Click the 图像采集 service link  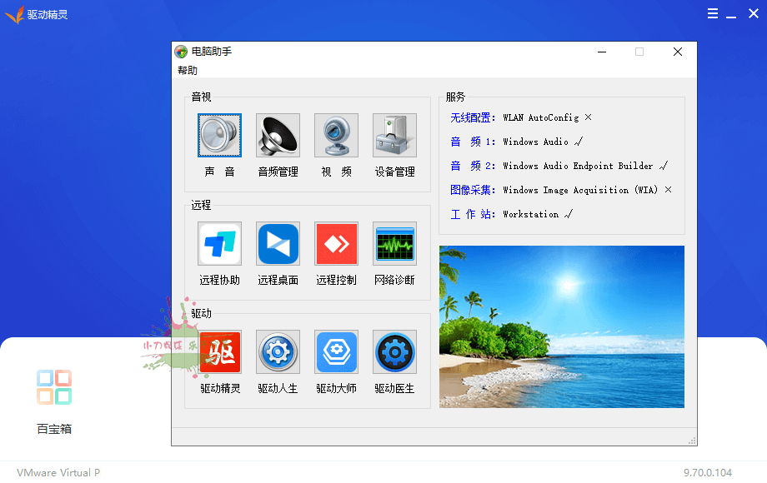click(x=473, y=190)
